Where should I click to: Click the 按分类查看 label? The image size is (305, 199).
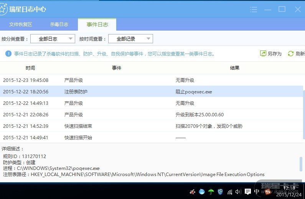point(15,39)
